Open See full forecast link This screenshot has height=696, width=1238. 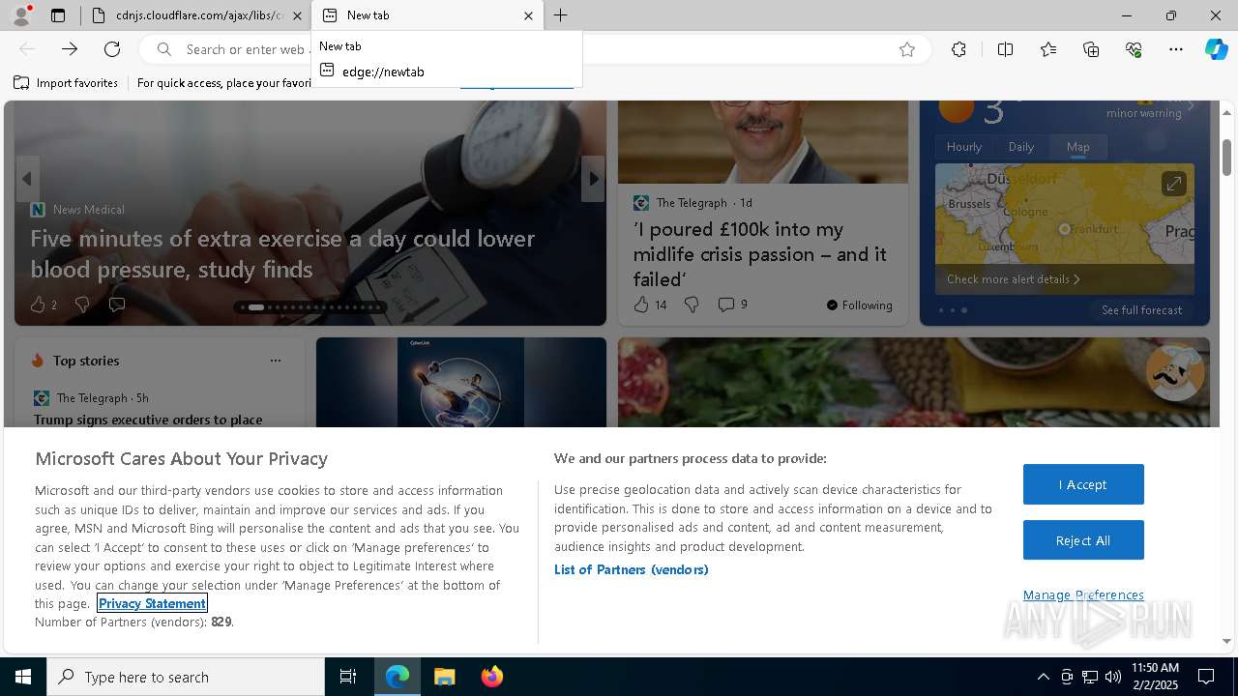[x=1142, y=310]
